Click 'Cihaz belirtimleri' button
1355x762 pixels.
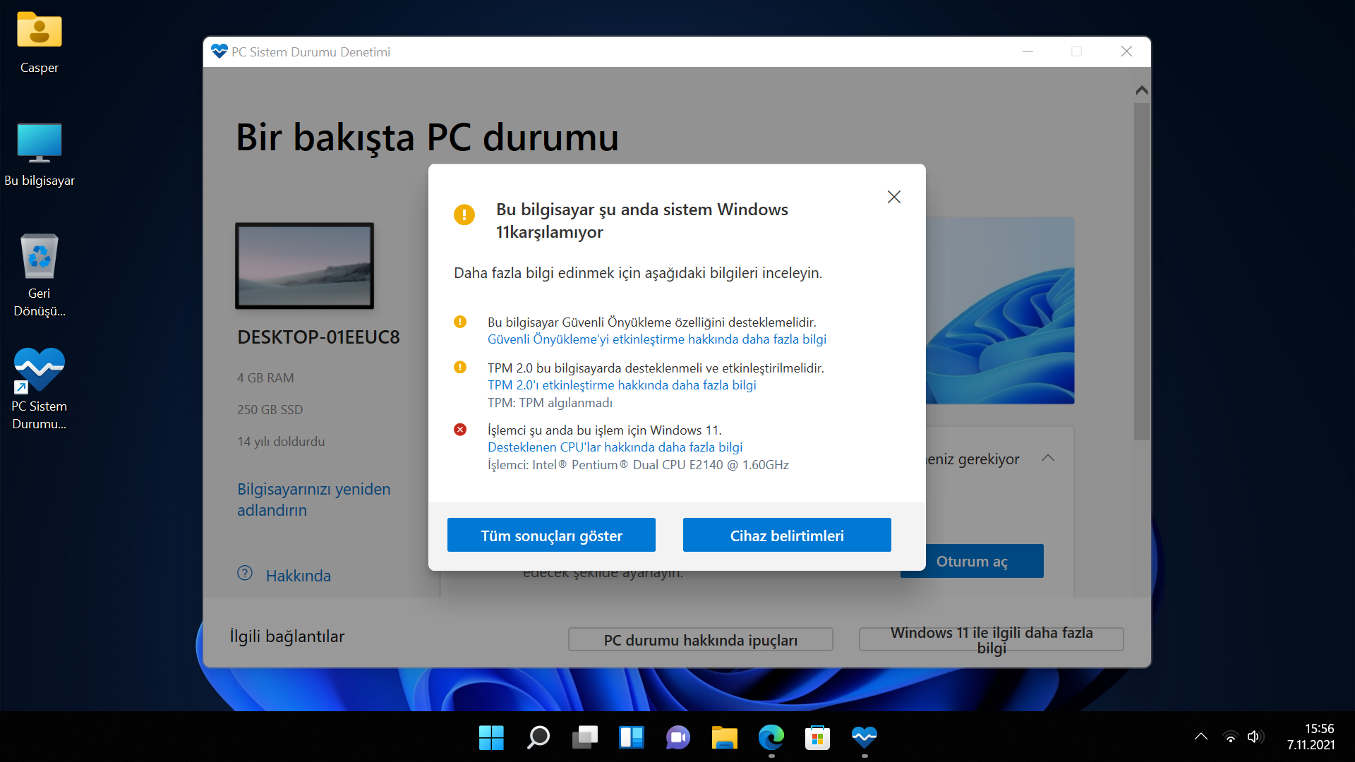point(787,536)
